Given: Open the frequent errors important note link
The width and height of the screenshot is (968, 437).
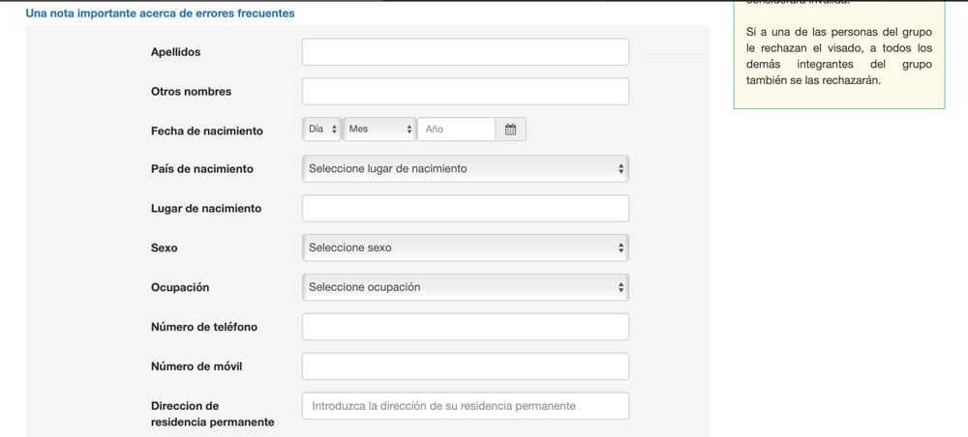Looking at the screenshot, I should coord(161,14).
